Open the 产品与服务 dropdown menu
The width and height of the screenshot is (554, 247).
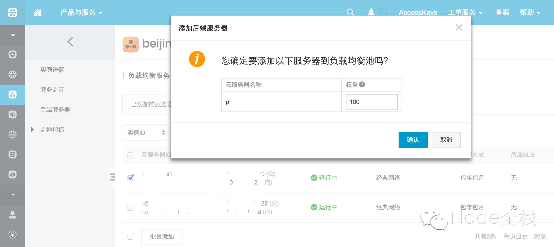tap(81, 12)
